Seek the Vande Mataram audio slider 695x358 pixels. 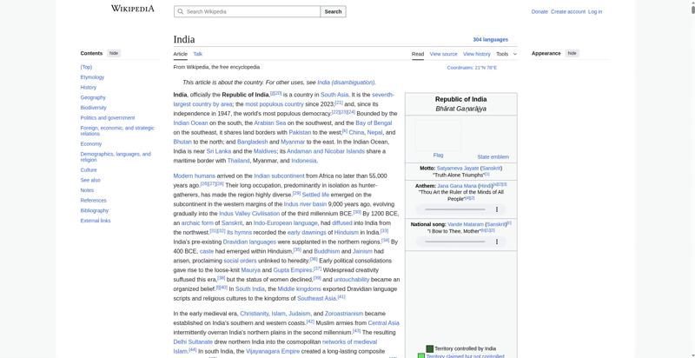click(x=455, y=242)
